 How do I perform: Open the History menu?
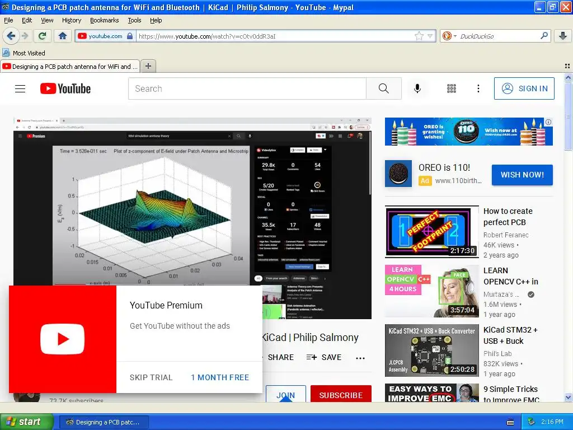point(71,20)
